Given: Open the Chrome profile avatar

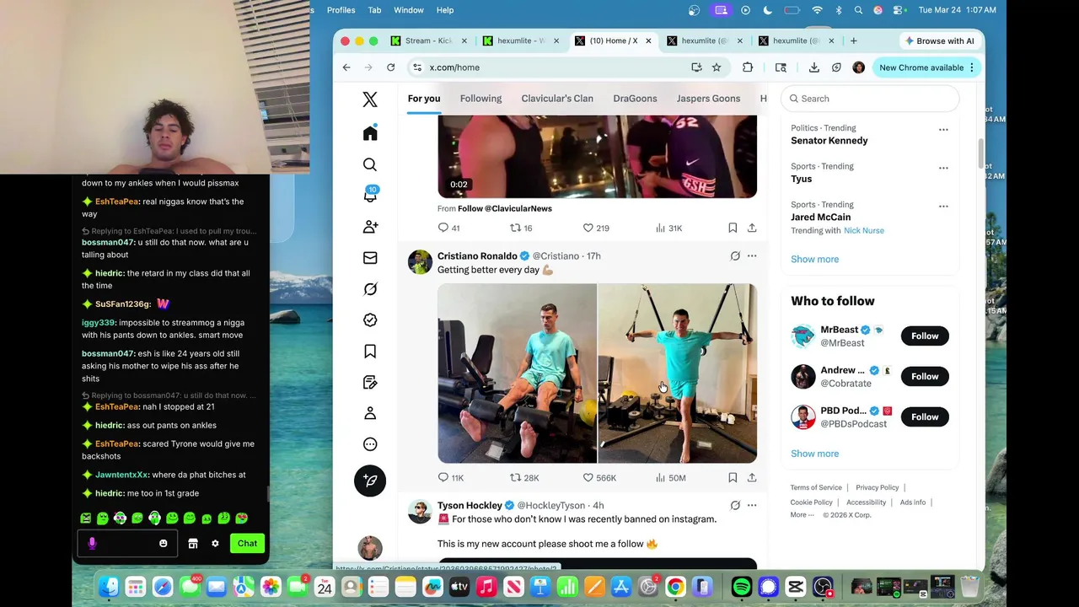Looking at the screenshot, I should pyautogui.click(x=859, y=67).
